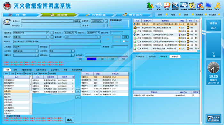Click the --> add vehicle arrow button
The image size is (224, 125).
78,91
